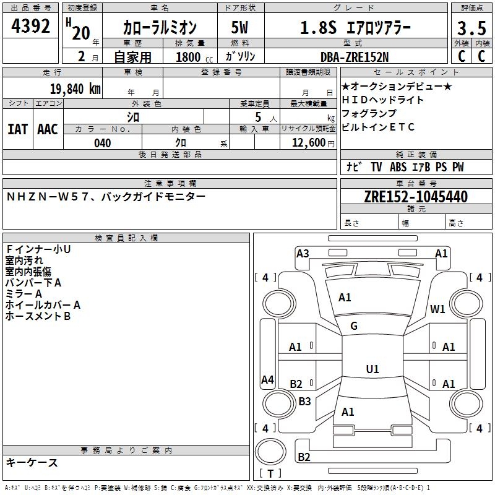The width and height of the screenshot is (495, 495).
Task: Click the [T] spare tire marker
Action: point(270,474)
